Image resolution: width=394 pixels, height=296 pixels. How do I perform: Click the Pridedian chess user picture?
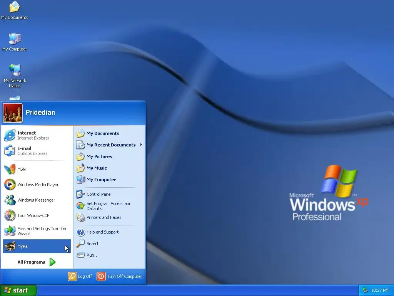click(13, 113)
